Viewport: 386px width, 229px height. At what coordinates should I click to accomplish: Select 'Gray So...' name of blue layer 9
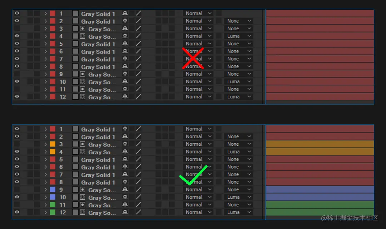point(102,190)
